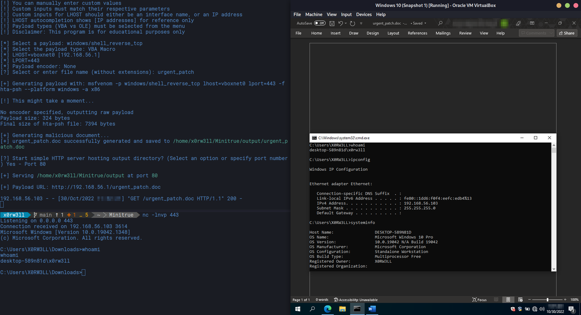The image size is (581, 315).
Task: Click the Share button in Word
Action: [x=566, y=33]
